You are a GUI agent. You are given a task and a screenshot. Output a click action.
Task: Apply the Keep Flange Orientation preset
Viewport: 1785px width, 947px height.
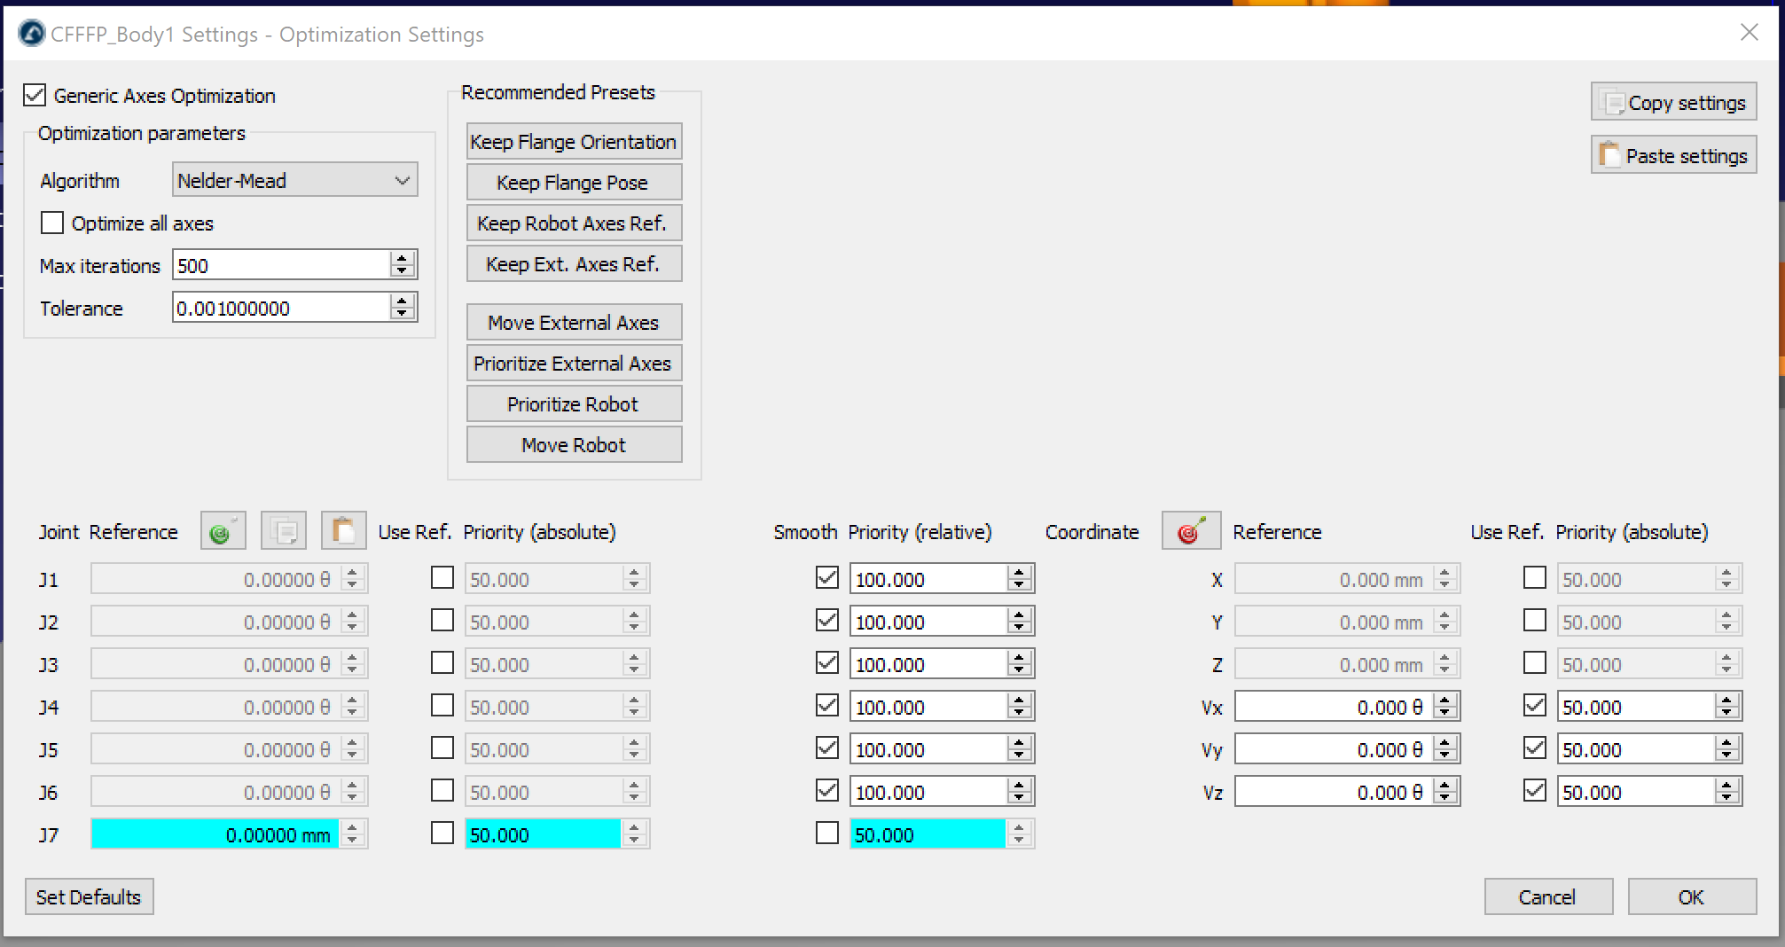click(574, 142)
